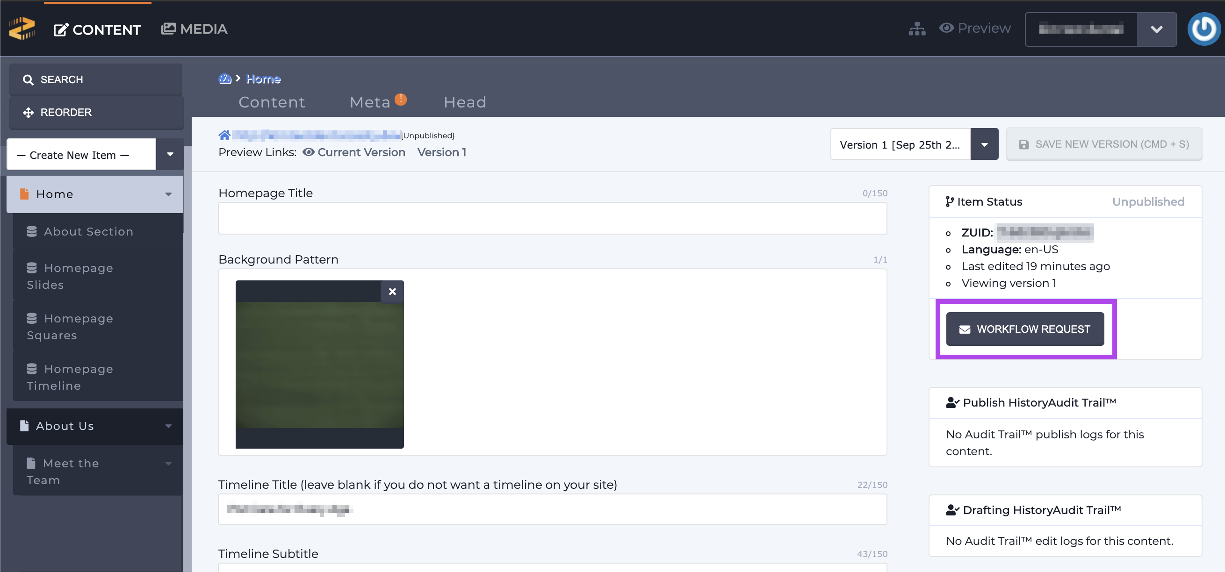
Task: Open the instance selector dropdown arrow
Action: tap(1157, 29)
